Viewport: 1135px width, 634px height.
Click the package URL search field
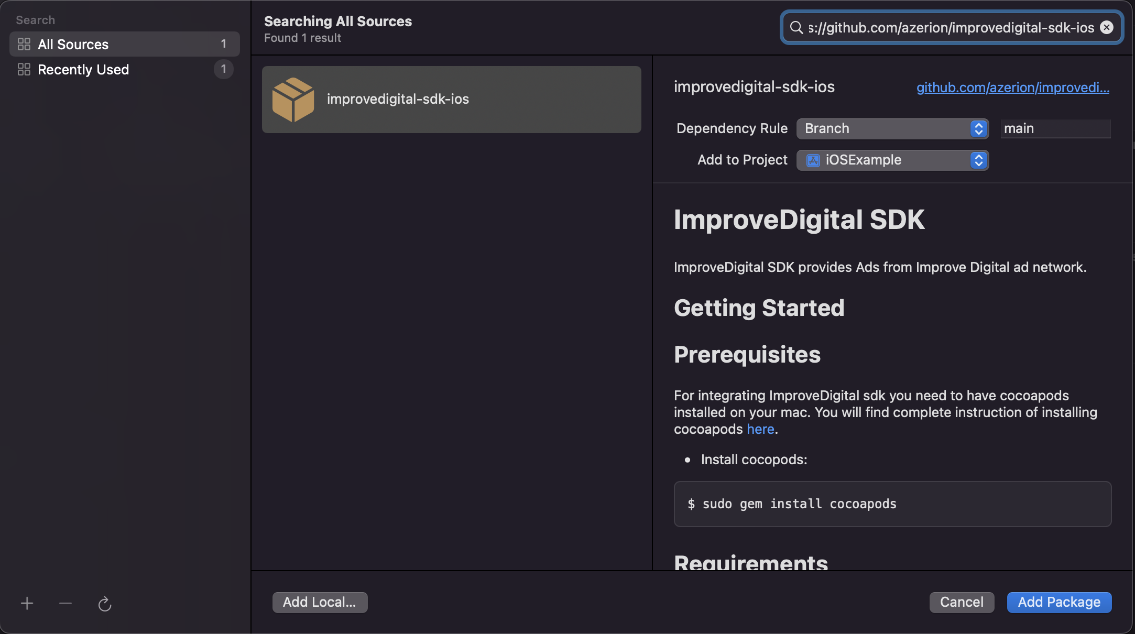(x=951, y=27)
